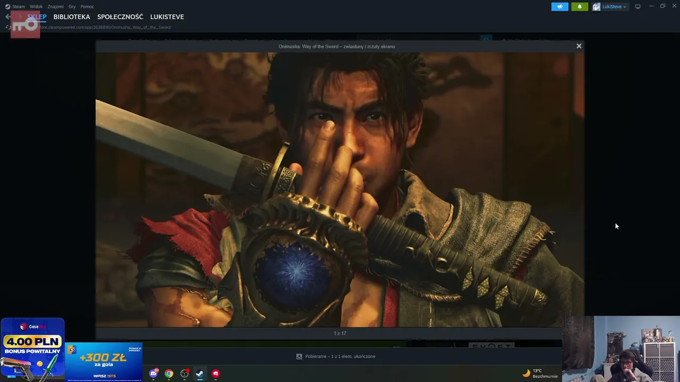The height and width of the screenshot is (382, 680).
Task: Click the LukiSteve profile avatar
Action: (x=596, y=6)
